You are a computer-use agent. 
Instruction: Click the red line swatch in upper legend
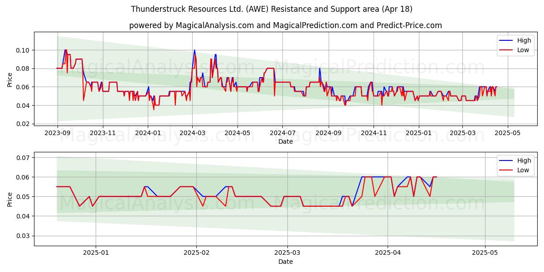tap(506, 50)
